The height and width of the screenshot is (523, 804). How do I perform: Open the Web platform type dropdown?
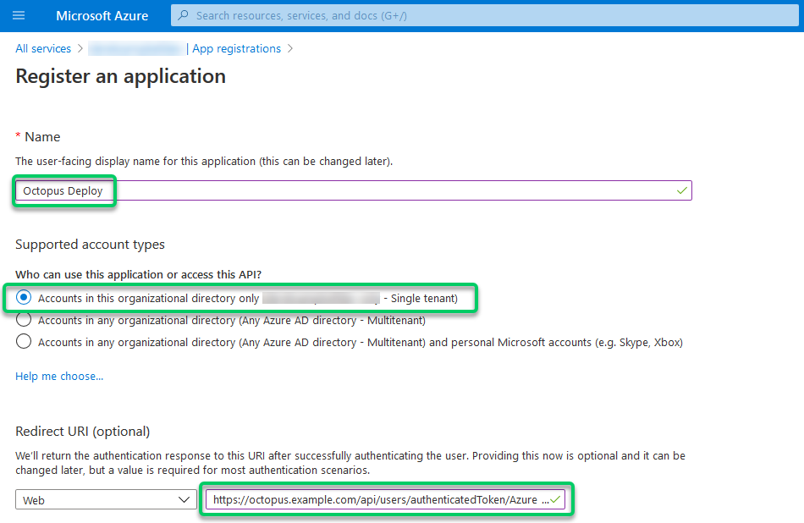106,499
